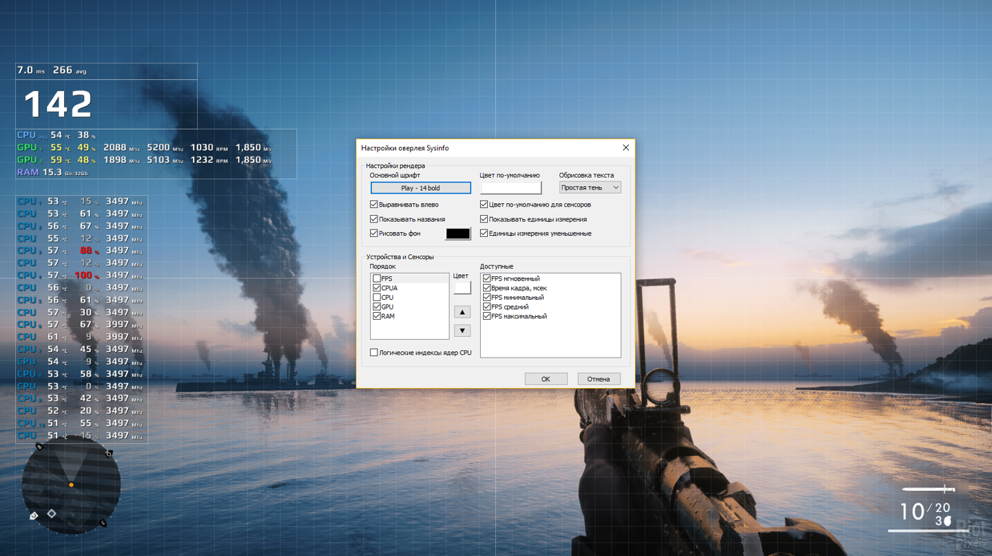Move selected sensor up with arrow button
This screenshot has width=992, height=556.
point(462,312)
